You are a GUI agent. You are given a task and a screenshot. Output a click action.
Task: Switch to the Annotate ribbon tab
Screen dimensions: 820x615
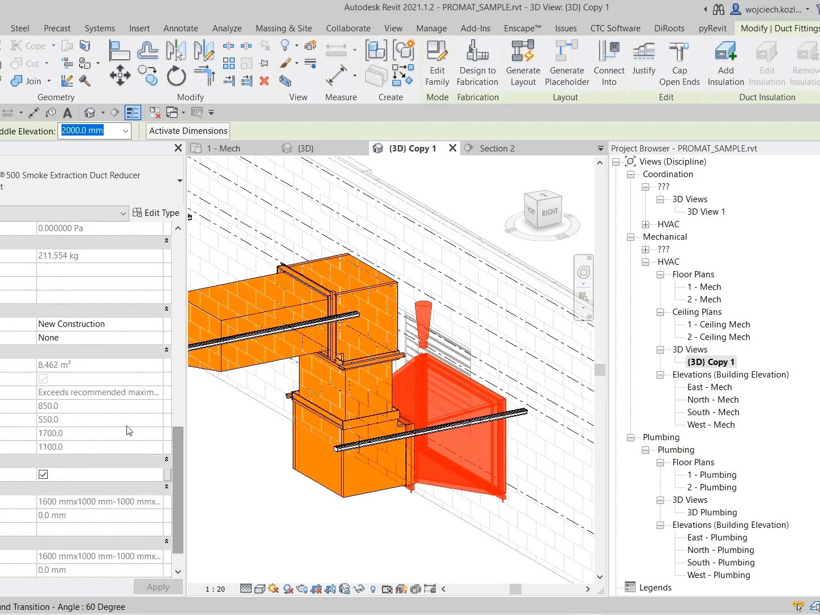(x=181, y=28)
